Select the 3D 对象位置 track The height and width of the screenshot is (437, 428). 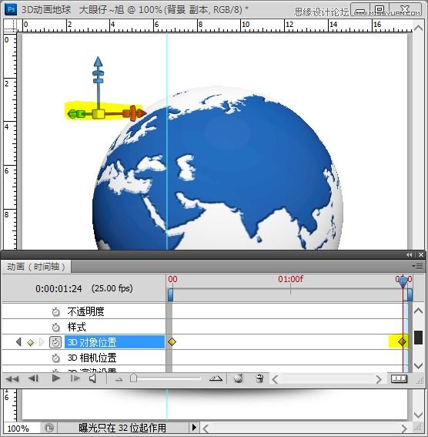coord(115,342)
